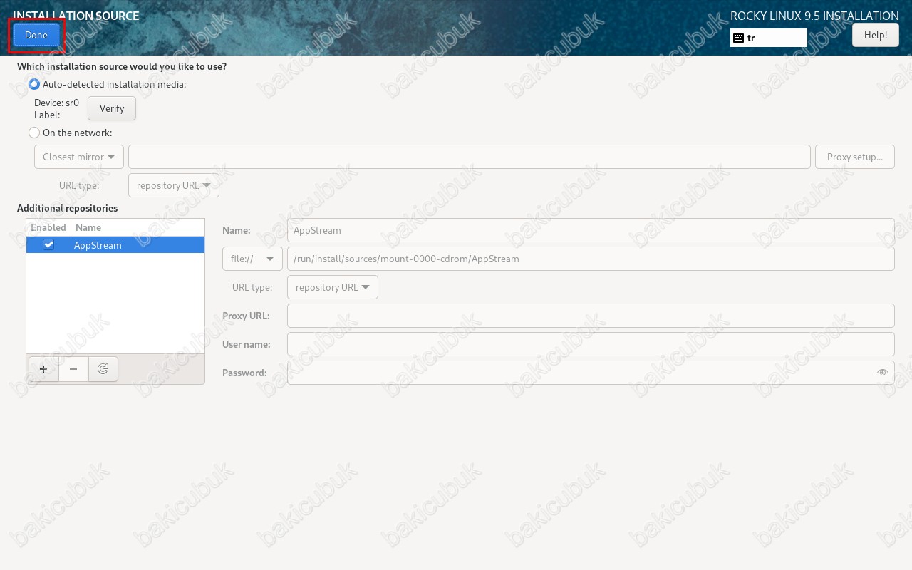The image size is (912, 570).
Task: Open the Closest mirror dropdown
Action: pyautogui.click(x=79, y=157)
